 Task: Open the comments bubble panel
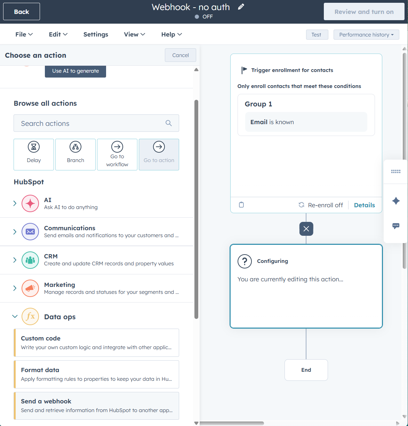(x=395, y=226)
